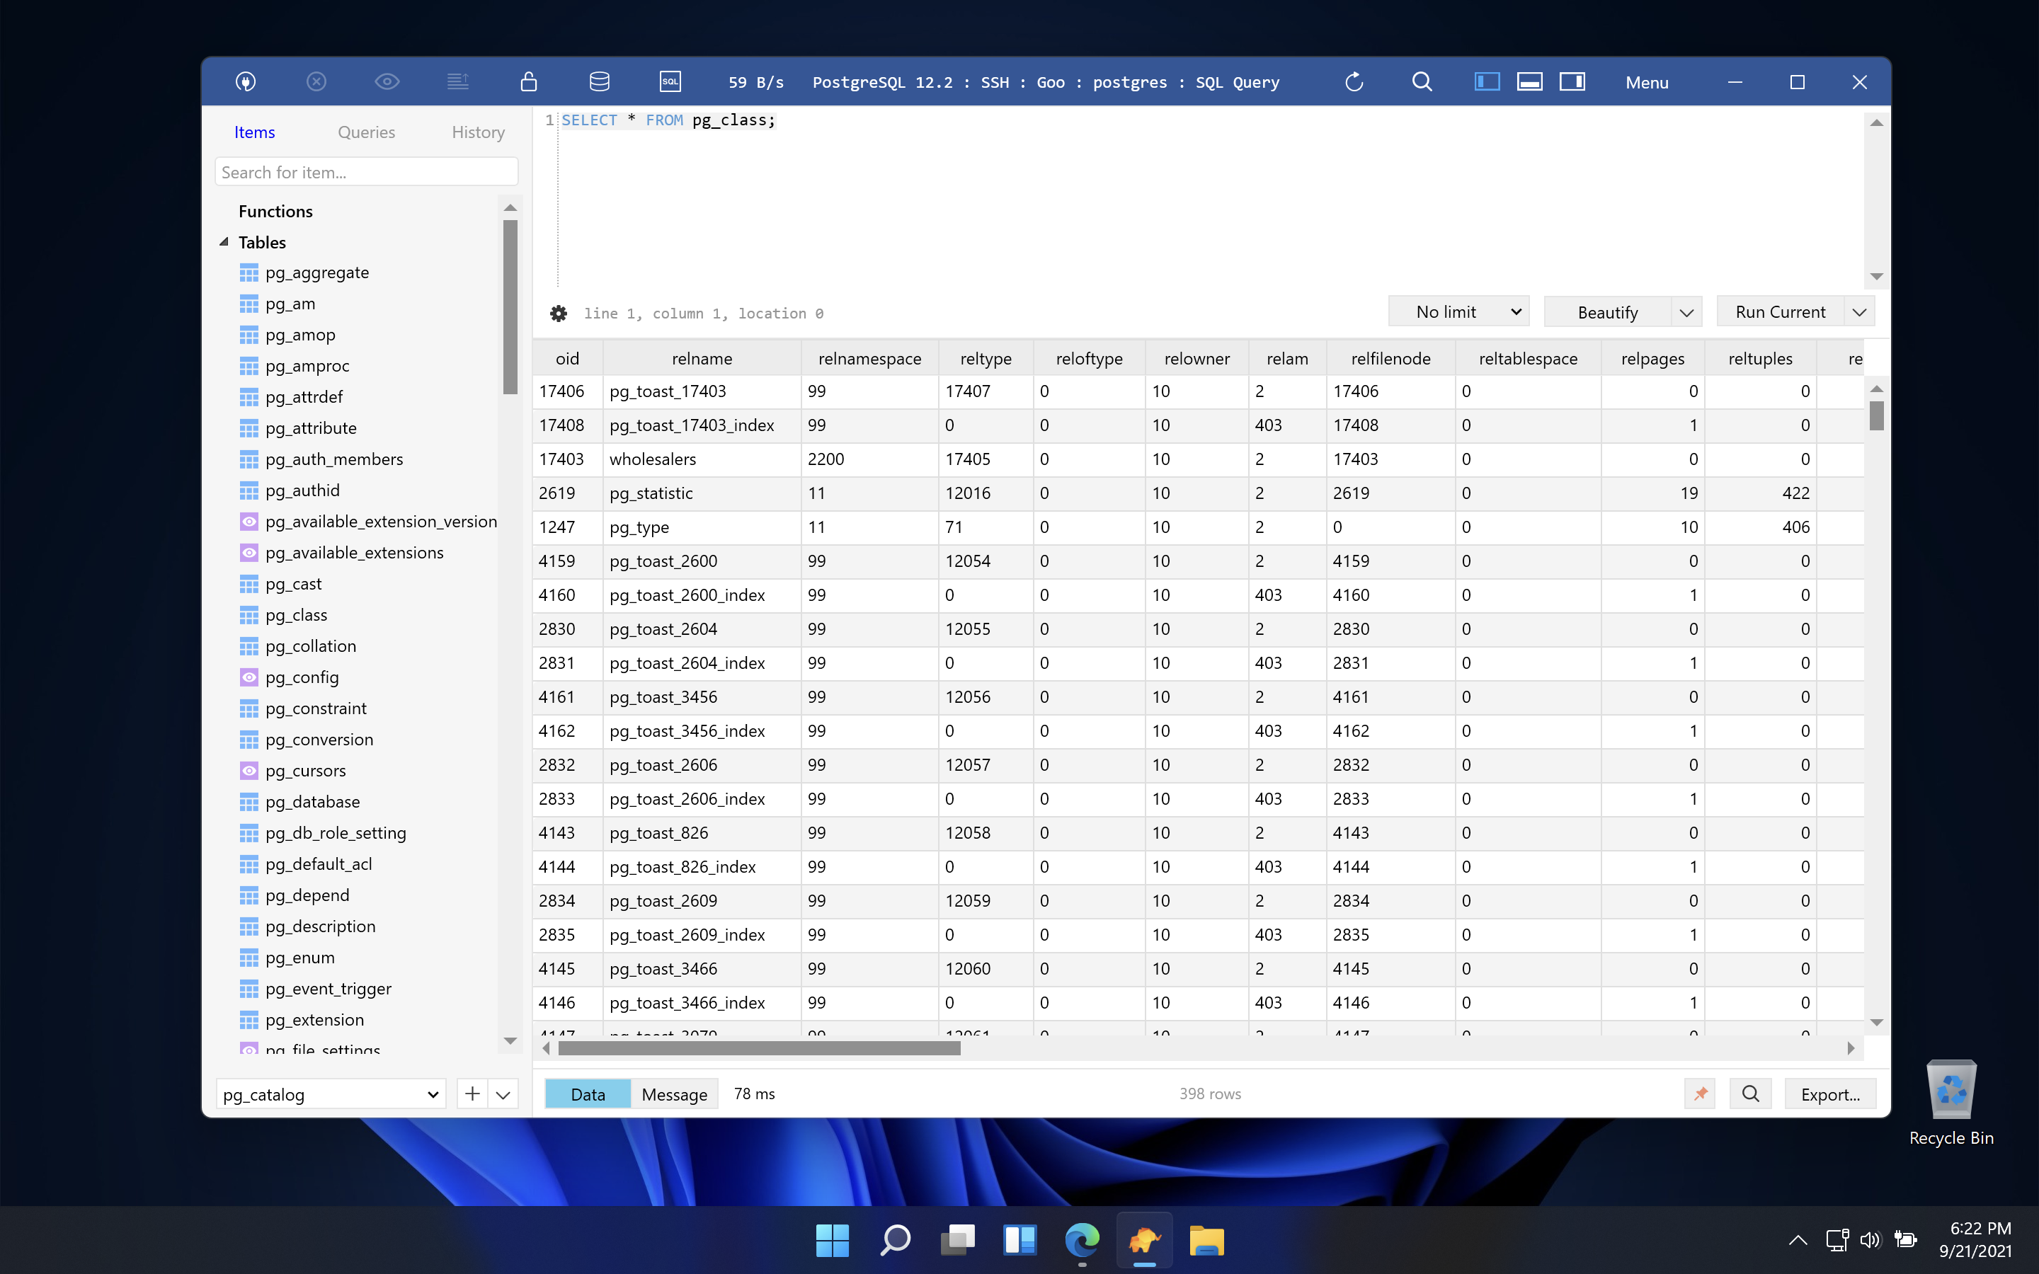Open the database selector icon in toolbar

[x=599, y=81]
